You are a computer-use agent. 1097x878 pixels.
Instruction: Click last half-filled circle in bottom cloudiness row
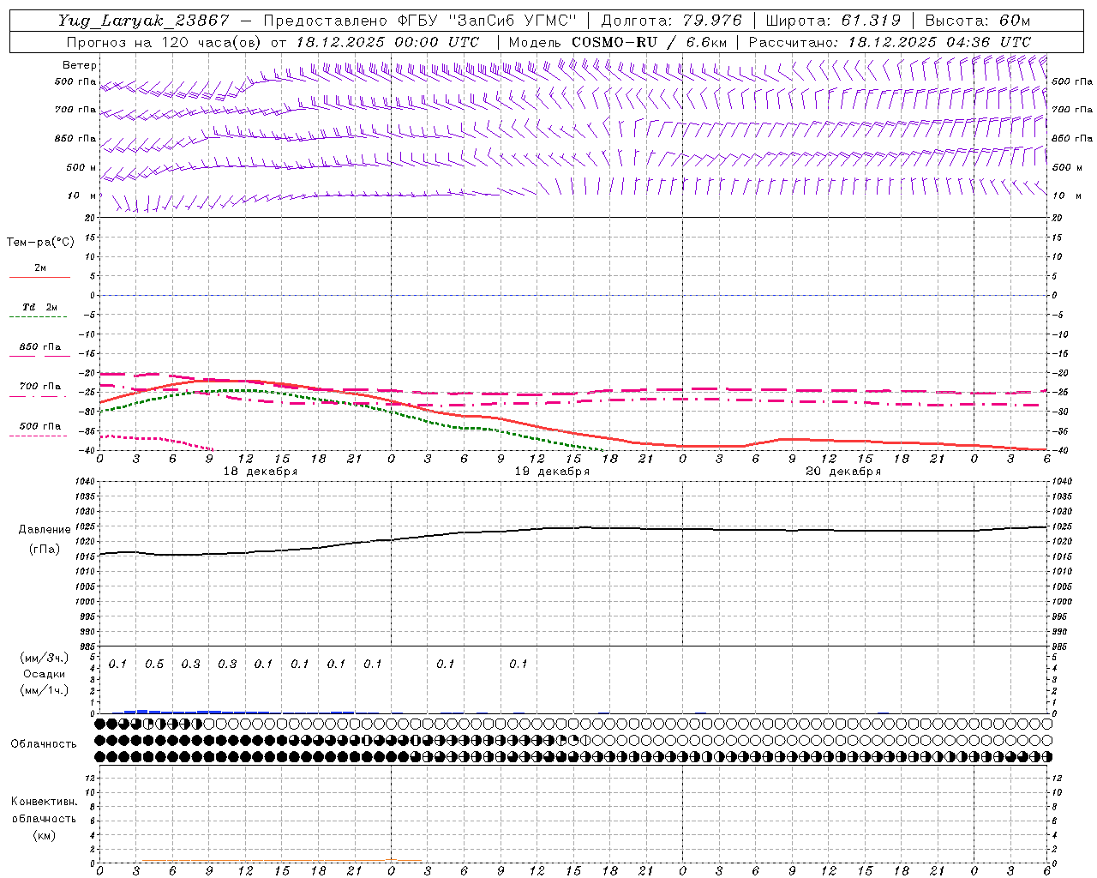pos(1046,756)
